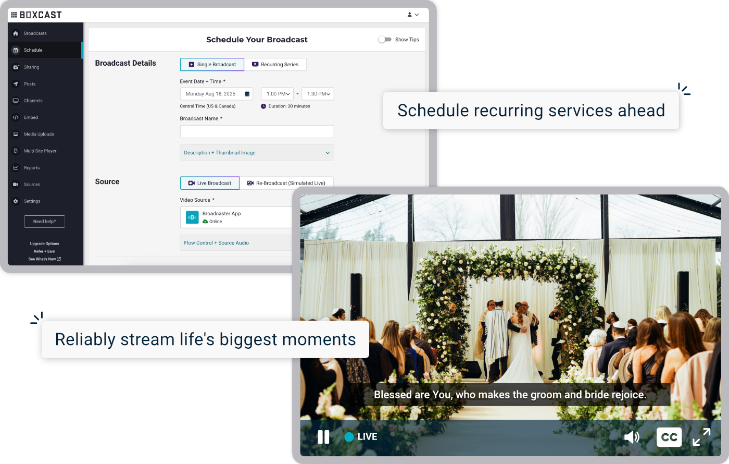Click the Channels monitor icon
The image size is (729, 464).
[16, 101]
